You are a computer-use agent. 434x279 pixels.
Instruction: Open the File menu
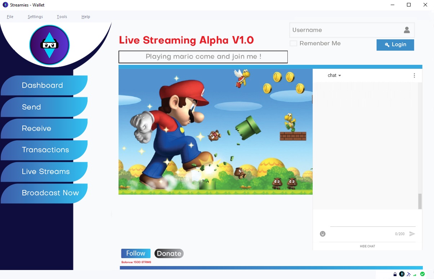[10, 17]
